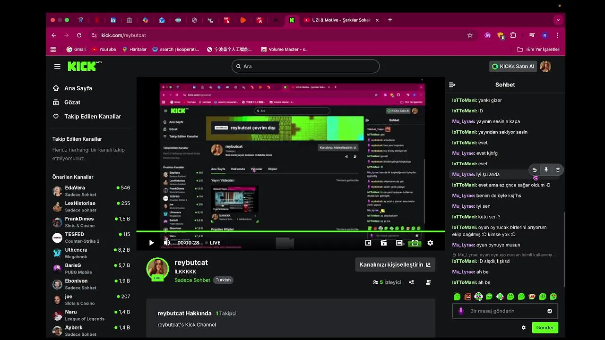605x340 pixels.
Task: Click the Bir mesaj gönderin field
Action: click(505, 311)
